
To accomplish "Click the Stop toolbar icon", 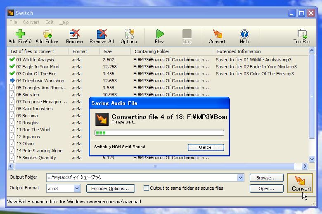I will tap(187, 34).
